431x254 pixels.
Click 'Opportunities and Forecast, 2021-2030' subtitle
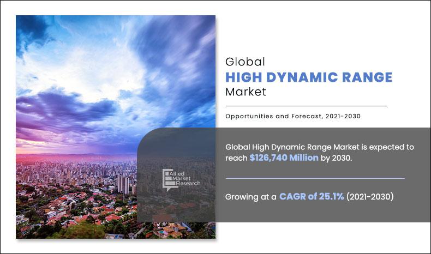293,116
